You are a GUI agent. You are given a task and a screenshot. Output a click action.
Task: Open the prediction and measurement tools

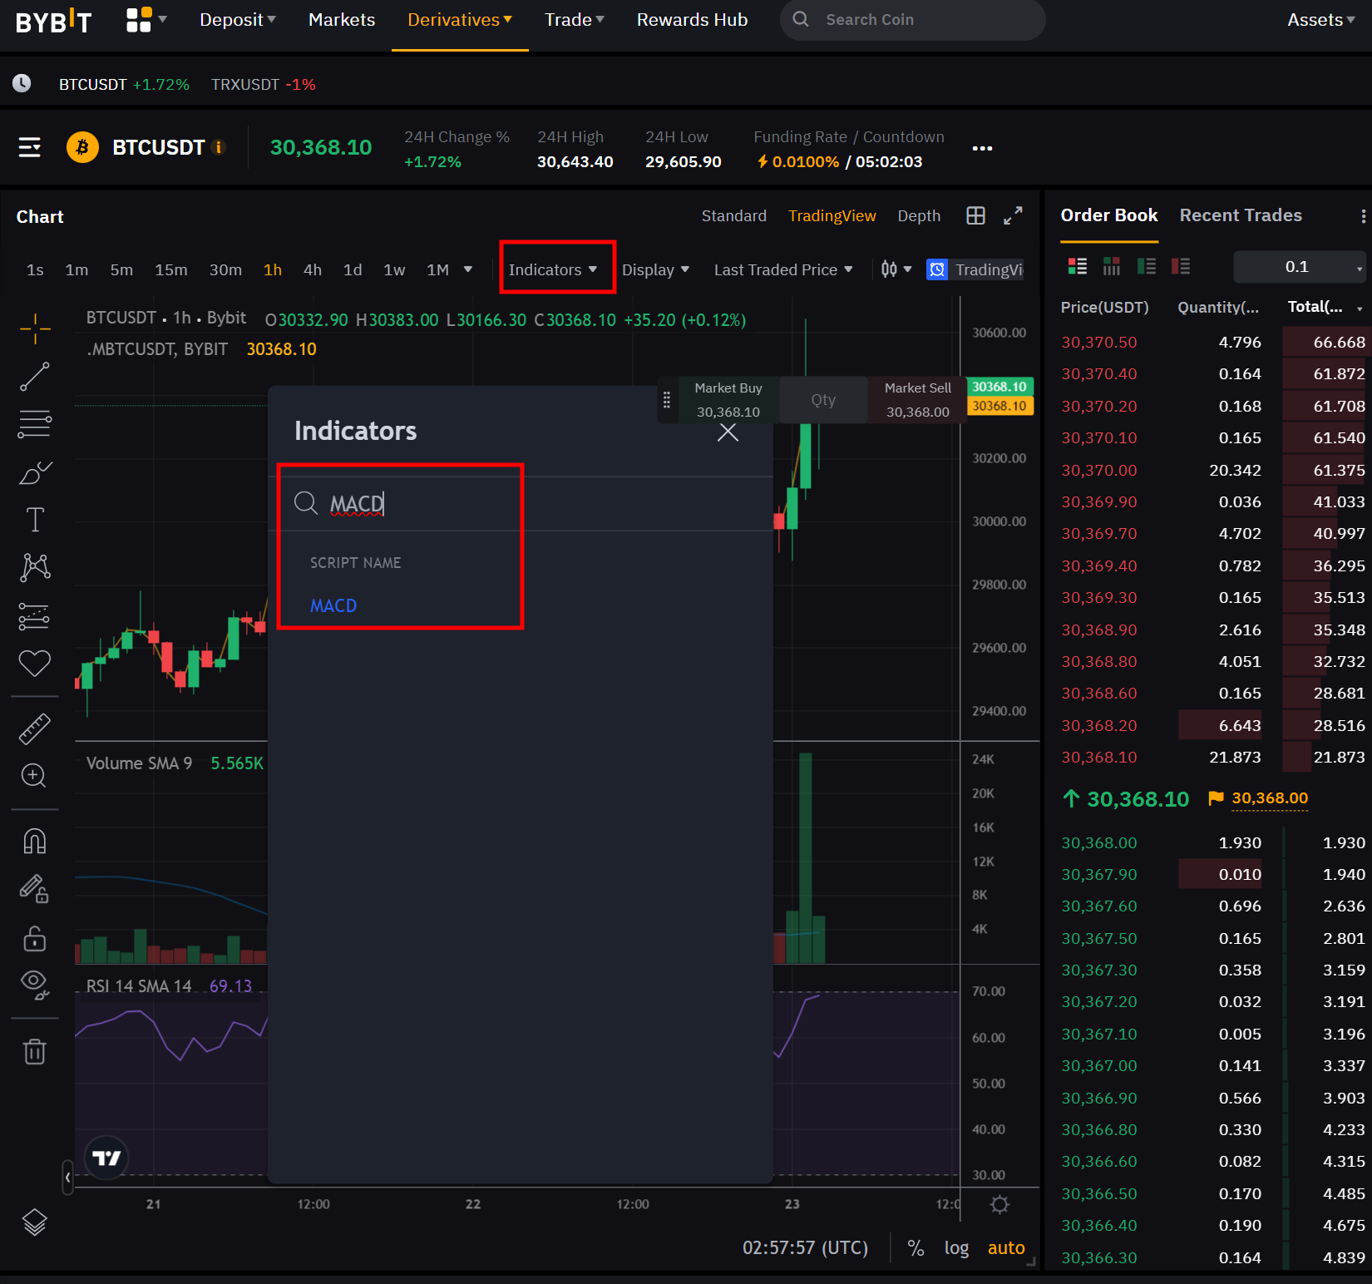[x=35, y=616]
